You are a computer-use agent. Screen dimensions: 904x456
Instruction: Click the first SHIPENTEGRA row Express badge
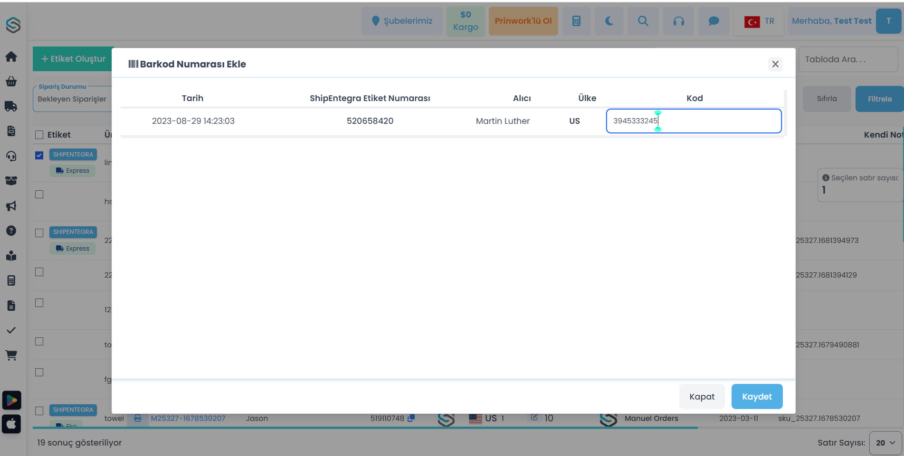(72, 171)
